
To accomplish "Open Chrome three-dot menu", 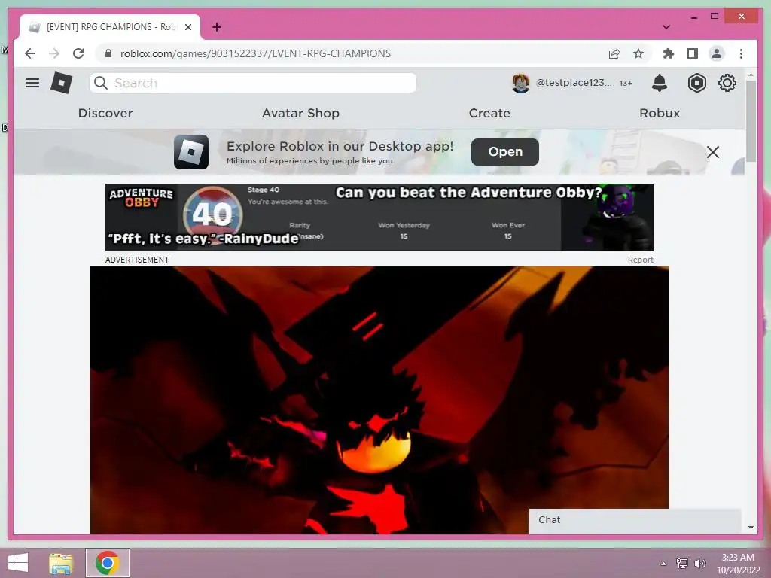I will click(741, 53).
